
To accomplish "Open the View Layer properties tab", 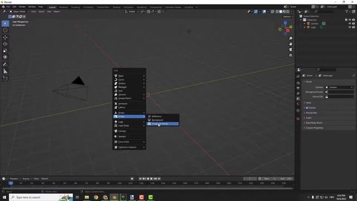I will pos(298,93).
